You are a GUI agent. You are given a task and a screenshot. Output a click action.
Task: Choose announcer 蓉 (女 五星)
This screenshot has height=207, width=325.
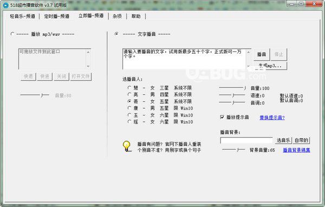tap(129, 101)
